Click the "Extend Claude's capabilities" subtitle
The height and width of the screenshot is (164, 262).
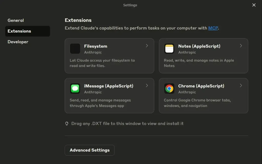click(x=142, y=28)
